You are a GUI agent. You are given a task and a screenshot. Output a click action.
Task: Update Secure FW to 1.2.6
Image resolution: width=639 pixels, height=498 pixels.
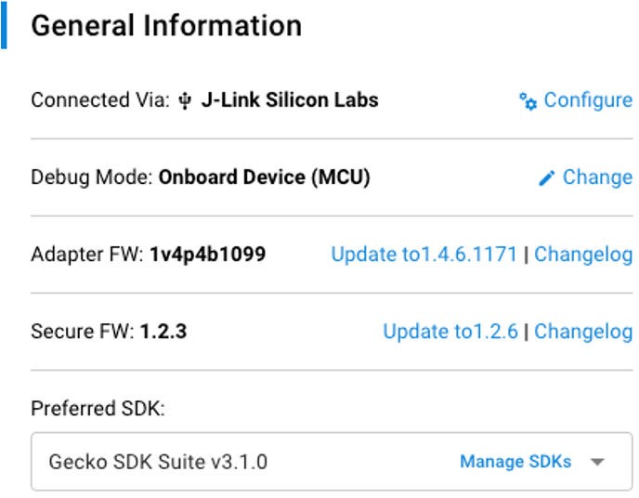coord(450,332)
